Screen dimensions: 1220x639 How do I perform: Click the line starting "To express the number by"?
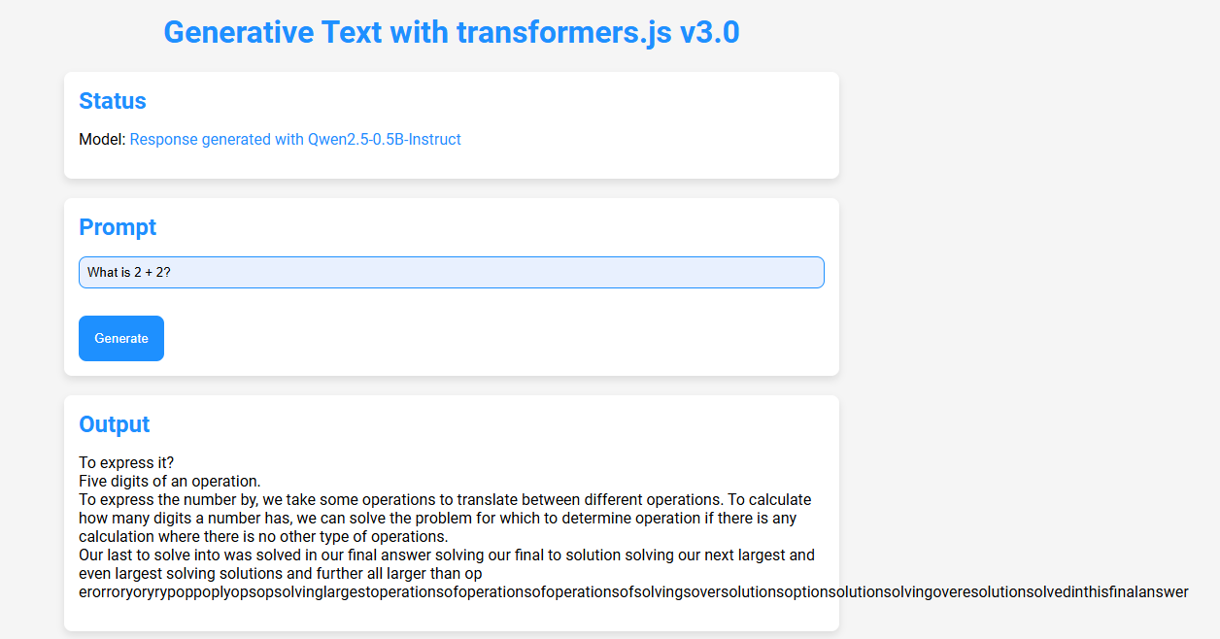click(445, 499)
